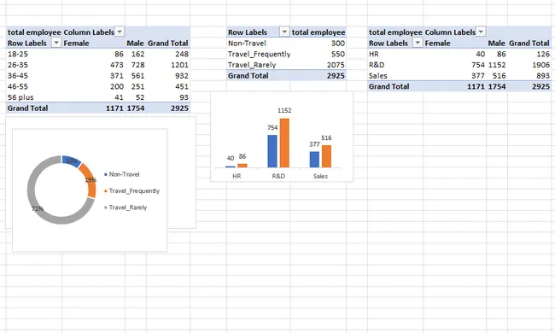Open Column Labels filter dropdown in department pivot
Screen dimensions: 555x333
tap(481, 32)
